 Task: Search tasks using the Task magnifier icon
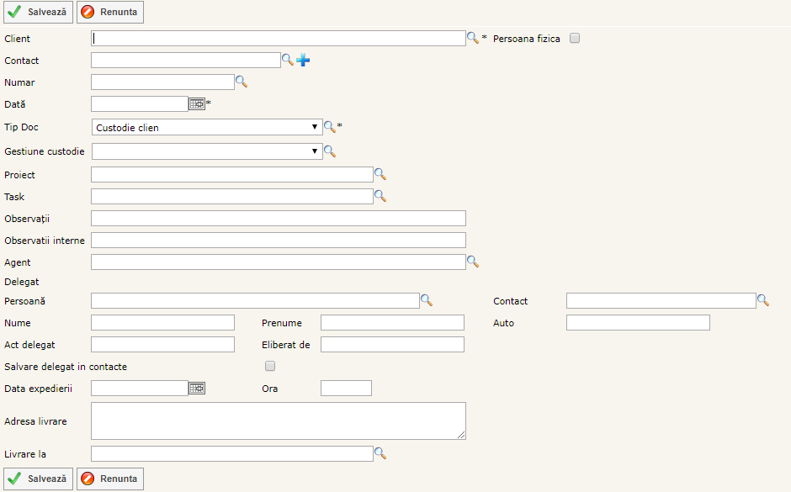coord(380,196)
